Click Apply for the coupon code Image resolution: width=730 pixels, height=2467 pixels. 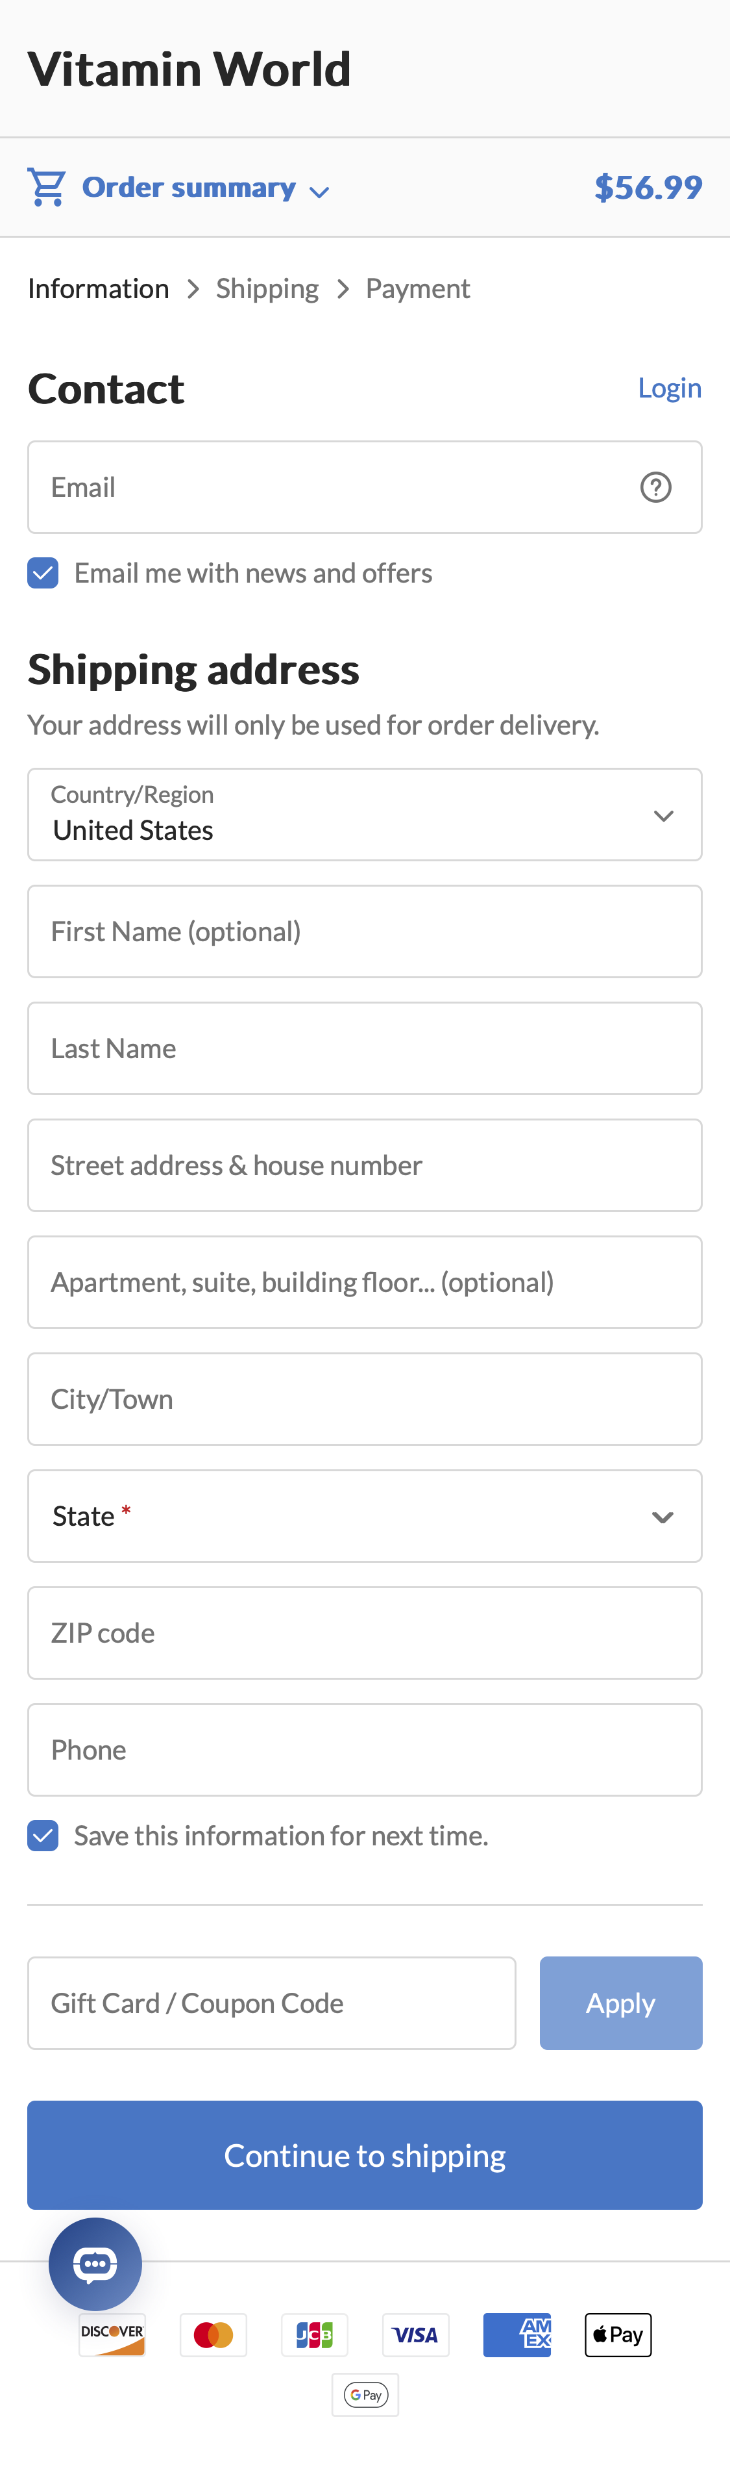(620, 2003)
